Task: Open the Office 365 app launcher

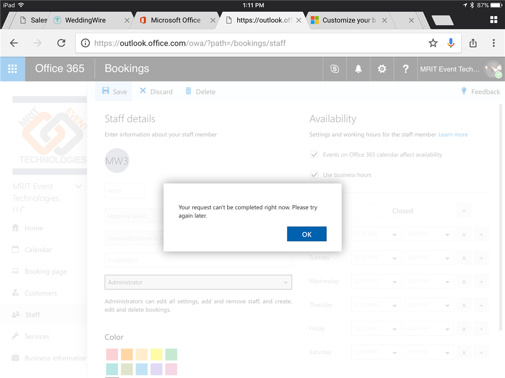Action: (12, 69)
